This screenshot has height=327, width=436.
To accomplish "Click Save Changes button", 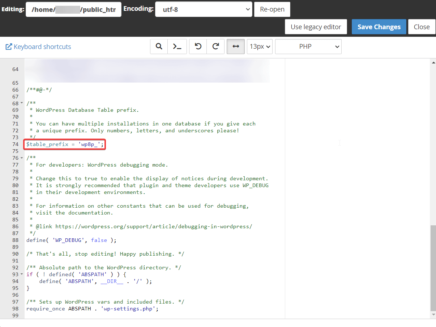I will coord(379,27).
